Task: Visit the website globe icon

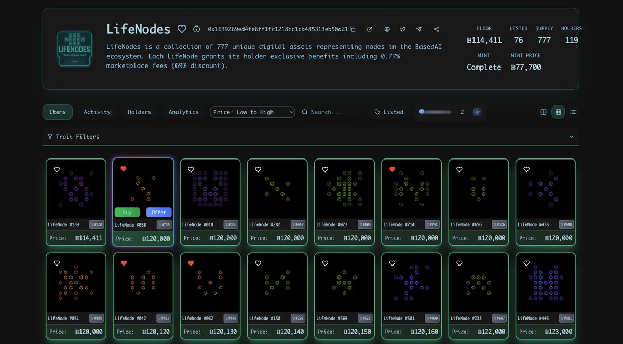Action: coord(387,29)
